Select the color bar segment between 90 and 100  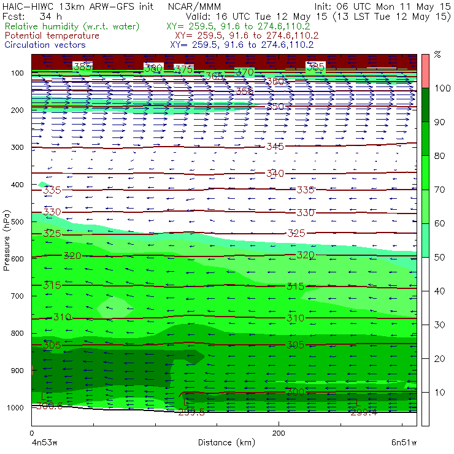coord(425,105)
